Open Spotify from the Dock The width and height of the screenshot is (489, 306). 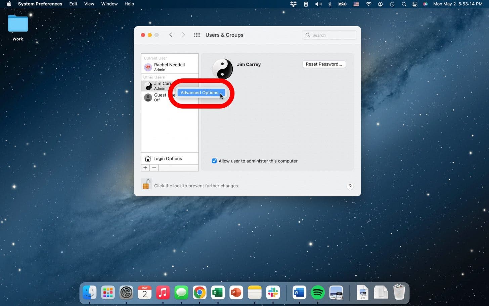(x=318, y=293)
